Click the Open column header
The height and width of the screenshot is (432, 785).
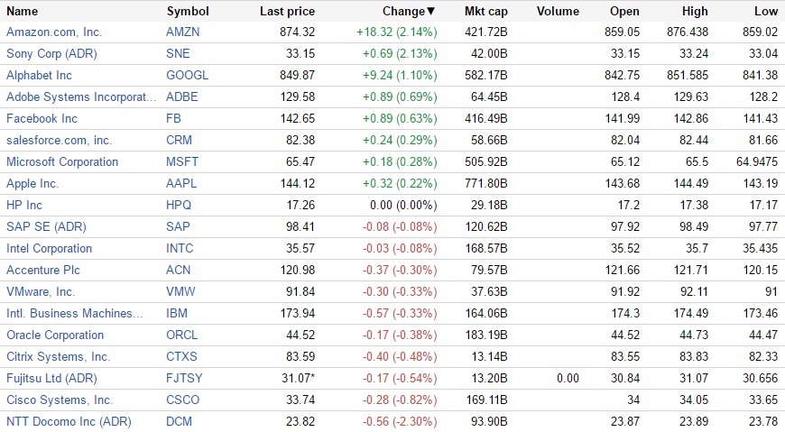[624, 12]
